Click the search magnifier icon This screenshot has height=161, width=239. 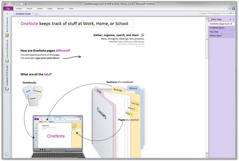[x=231, y=13]
